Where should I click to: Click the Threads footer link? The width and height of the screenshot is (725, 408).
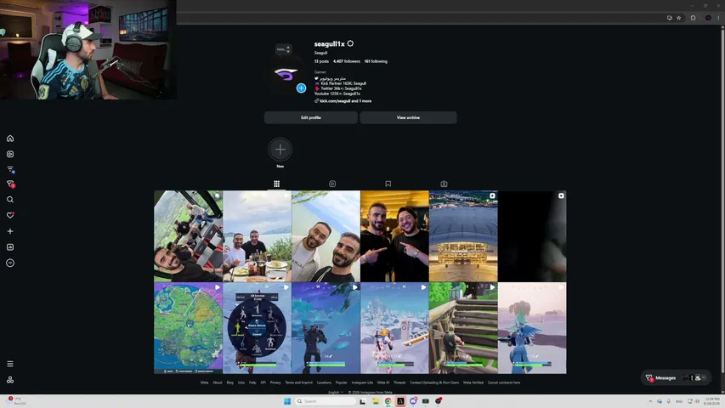(x=399, y=382)
